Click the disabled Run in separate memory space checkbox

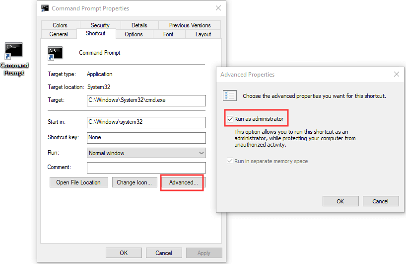(230, 161)
